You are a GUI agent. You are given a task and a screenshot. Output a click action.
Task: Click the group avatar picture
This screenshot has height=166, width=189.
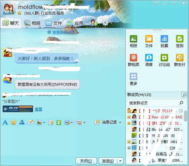(9, 9)
